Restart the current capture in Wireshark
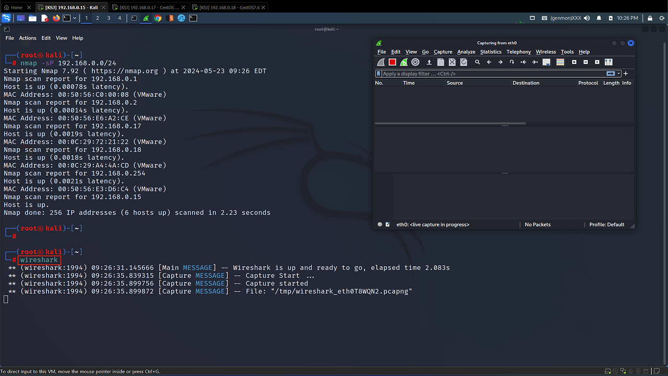The height and width of the screenshot is (376, 668). pyautogui.click(x=404, y=62)
